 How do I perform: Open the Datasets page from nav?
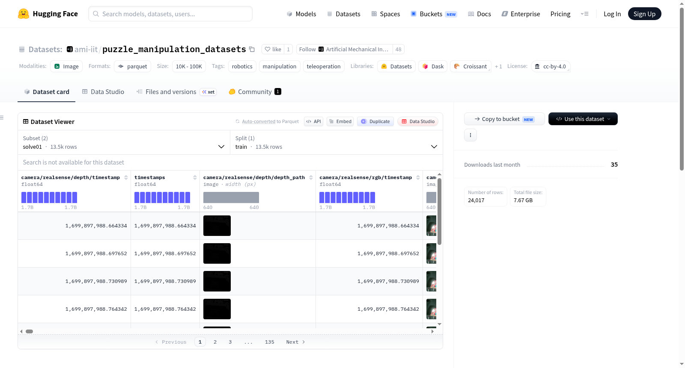[343, 14]
